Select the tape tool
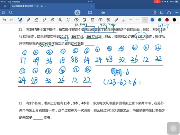 tap(53, 20)
